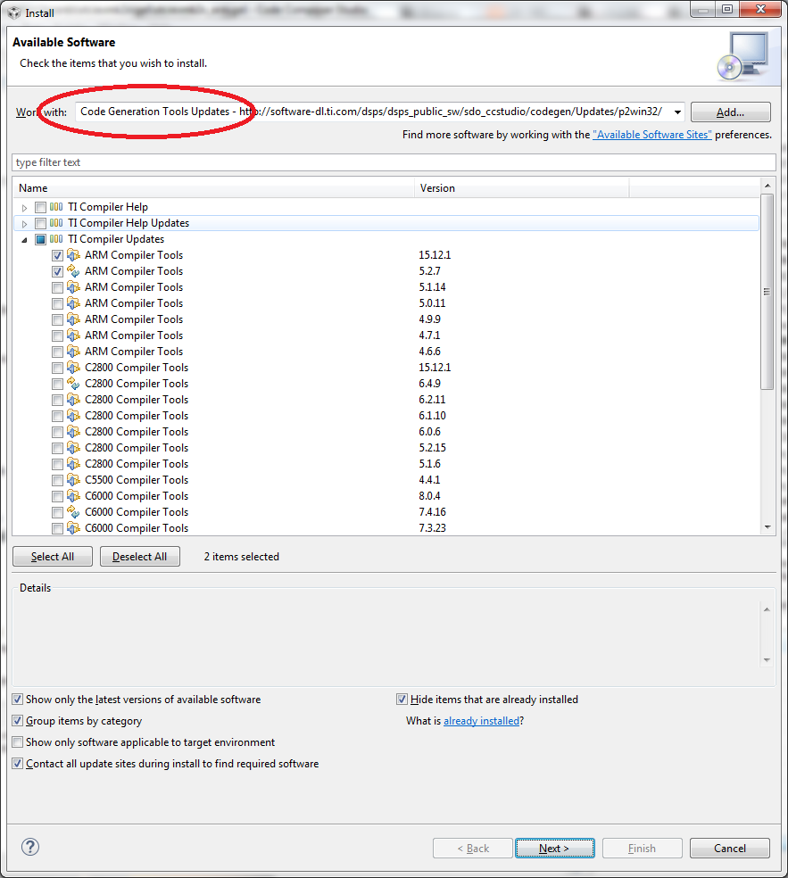The width and height of the screenshot is (788, 878).
Task: Click the C6000 Compiler Tools 7.3.23 feature icon
Action: coord(73,528)
